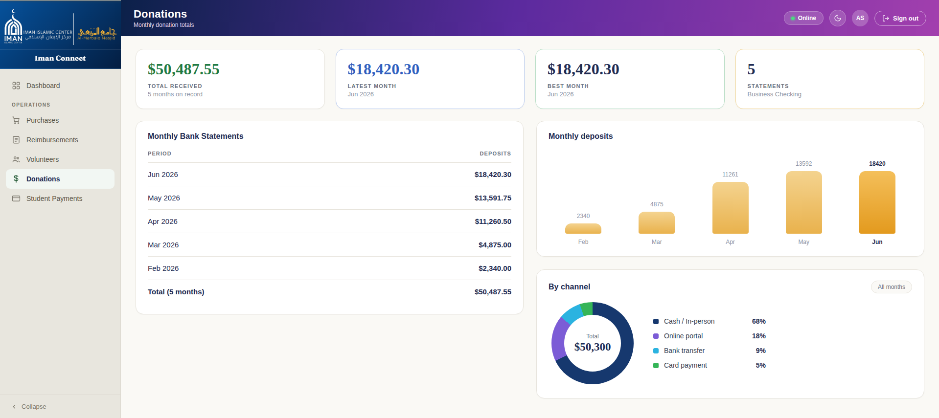Click the Total (5 months) label
The height and width of the screenshot is (418, 939).
(x=176, y=292)
